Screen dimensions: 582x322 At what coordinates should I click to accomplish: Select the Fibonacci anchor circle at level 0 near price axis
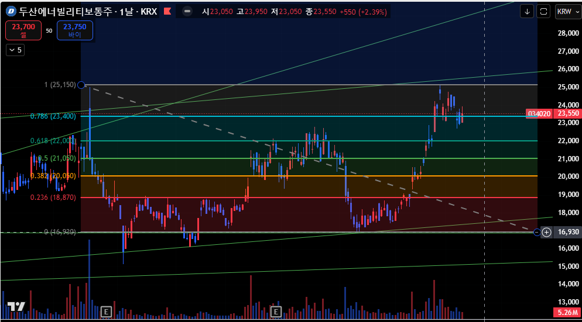pyautogui.click(x=537, y=233)
